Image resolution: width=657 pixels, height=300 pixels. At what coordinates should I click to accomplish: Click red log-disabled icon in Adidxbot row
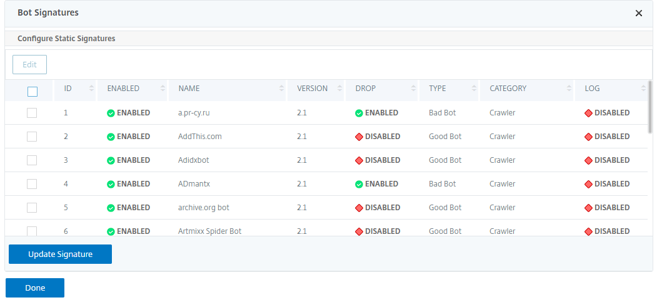[589, 160]
